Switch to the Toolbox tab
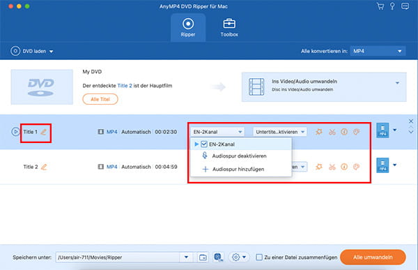The width and height of the screenshot is (418, 270). (x=229, y=27)
